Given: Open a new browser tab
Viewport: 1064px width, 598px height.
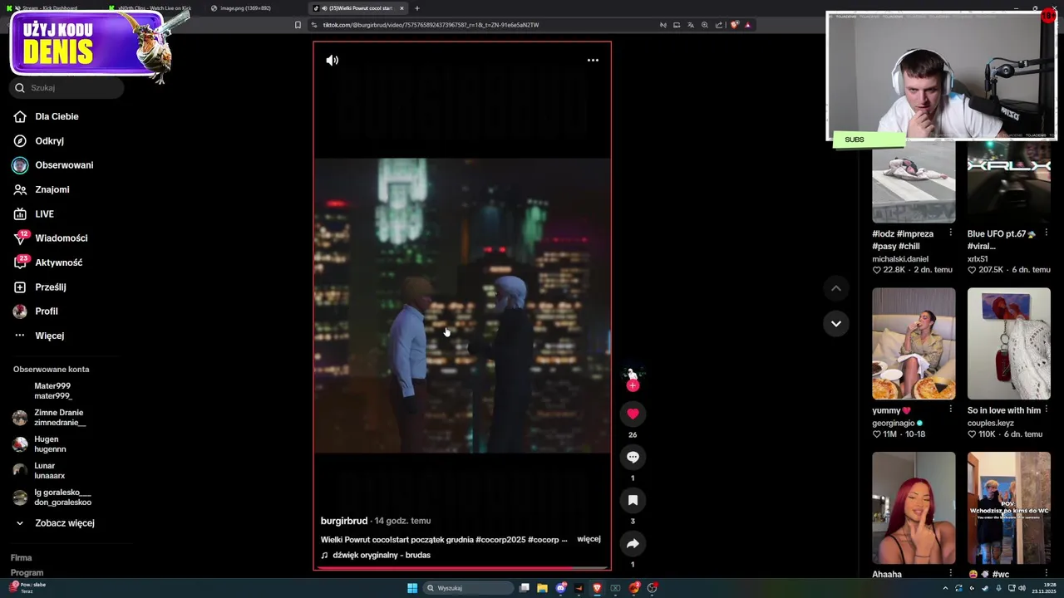Looking at the screenshot, I should [x=417, y=8].
